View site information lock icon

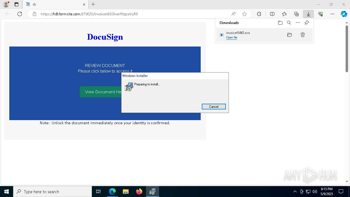pyautogui.click(x=34, y=14)
